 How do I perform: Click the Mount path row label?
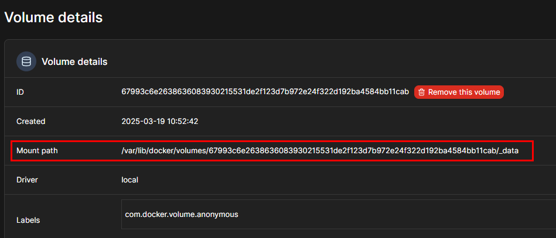coord(37,151)
